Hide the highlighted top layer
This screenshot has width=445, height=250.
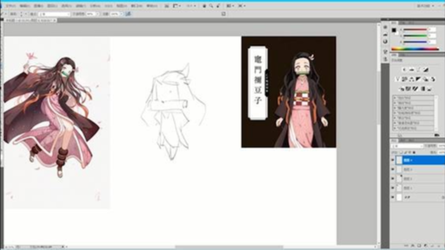tap(393, 160)
